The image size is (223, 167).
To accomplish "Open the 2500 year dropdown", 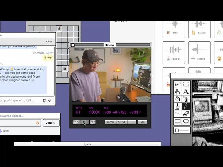I will (x=51, y=123).
